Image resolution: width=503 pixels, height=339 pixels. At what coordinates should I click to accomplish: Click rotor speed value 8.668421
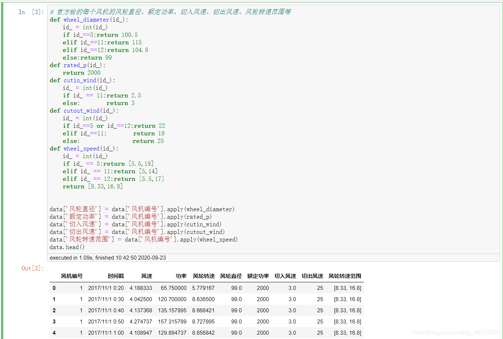(x=203, y=310)
